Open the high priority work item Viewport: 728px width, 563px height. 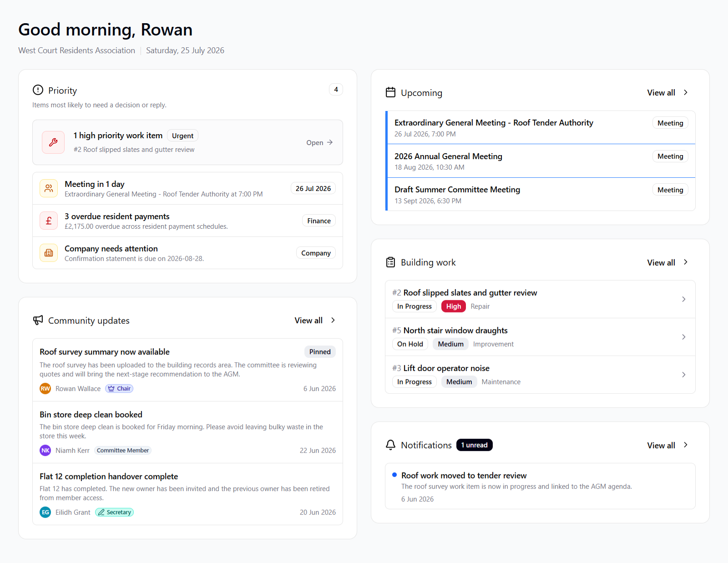tap(187, 142)
